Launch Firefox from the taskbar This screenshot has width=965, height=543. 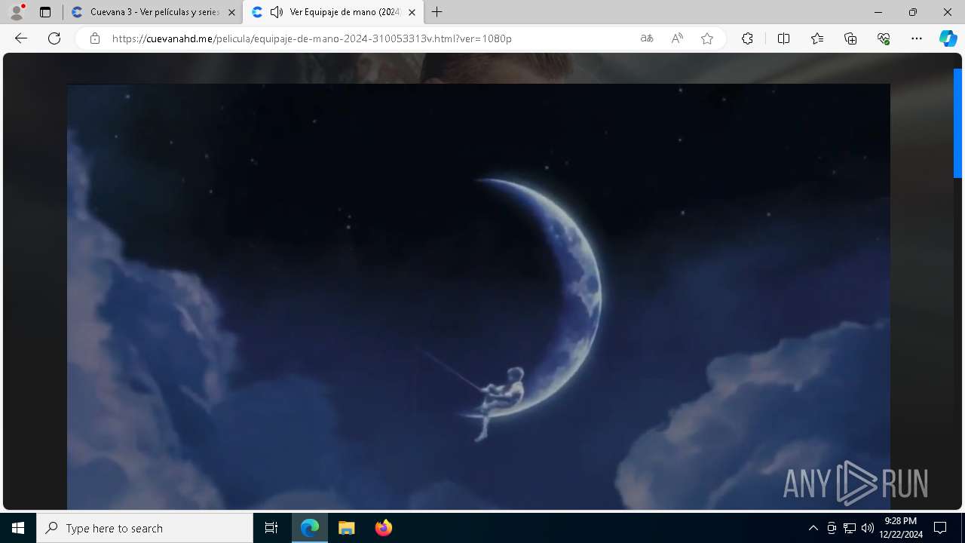click(383, 528)
